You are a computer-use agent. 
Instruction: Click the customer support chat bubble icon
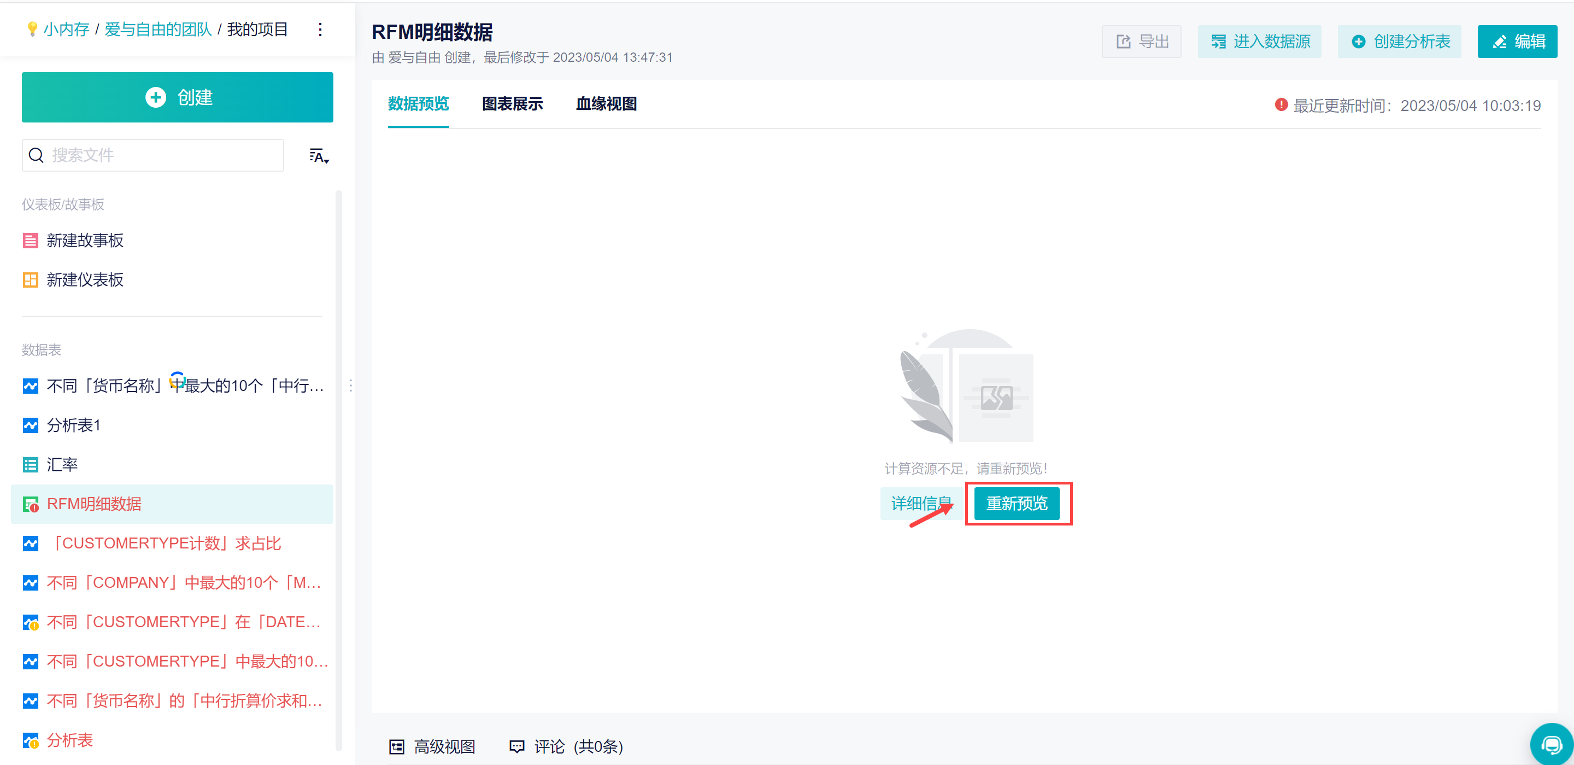pyautogui.click(x=1551, y=744)
